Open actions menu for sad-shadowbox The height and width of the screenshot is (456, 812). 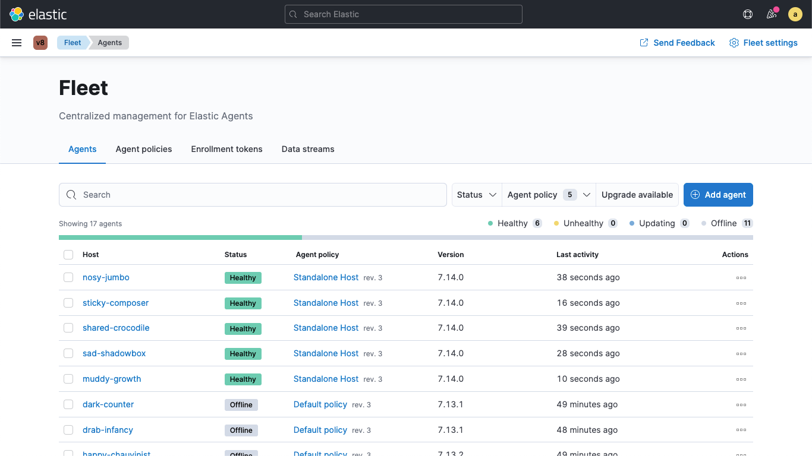pyautogui.click(x=741, y=353)
